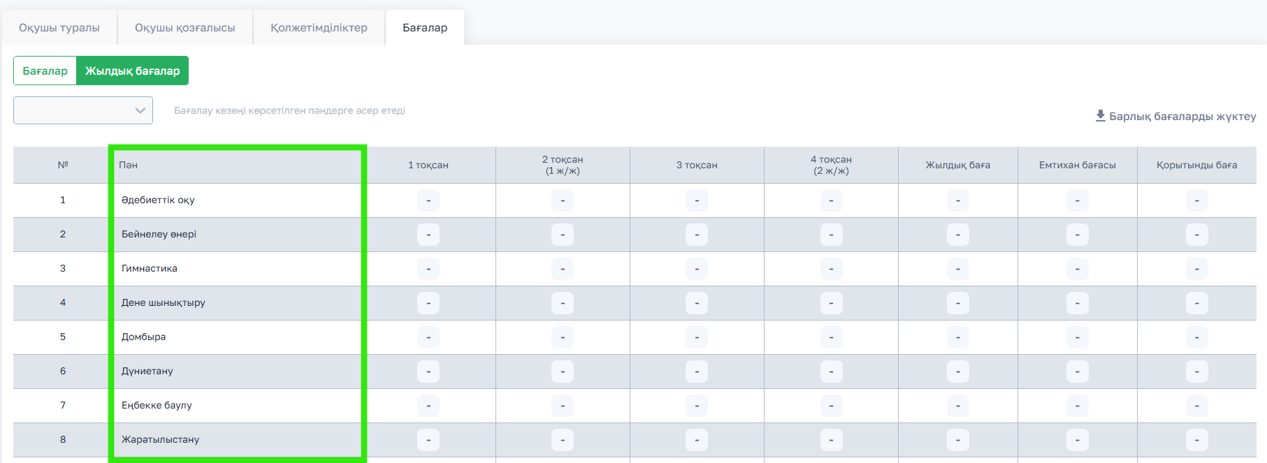This screenshot has height=463, width=1267.
Task: Click the № column header
Action: pyautogui.click(x=63, y=165)
